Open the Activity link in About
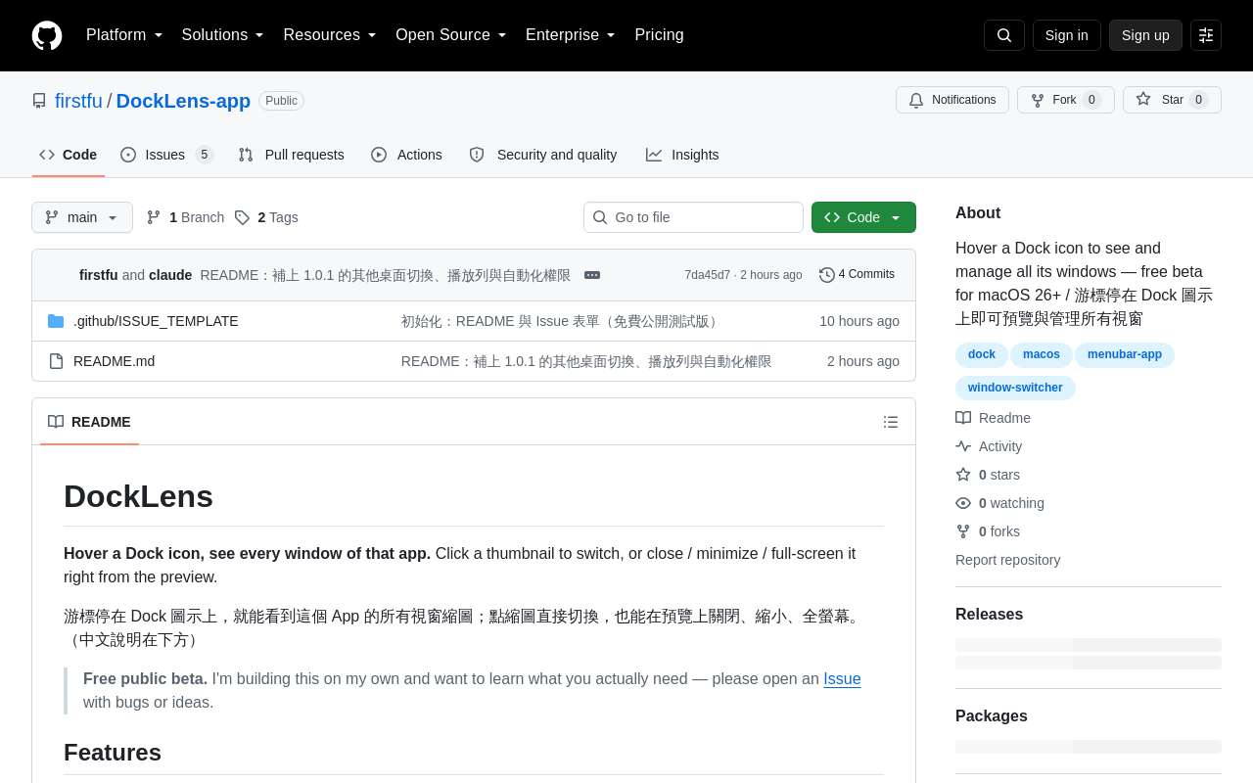This screenshot has height=783, width=1253. click(x=989, y=446)
